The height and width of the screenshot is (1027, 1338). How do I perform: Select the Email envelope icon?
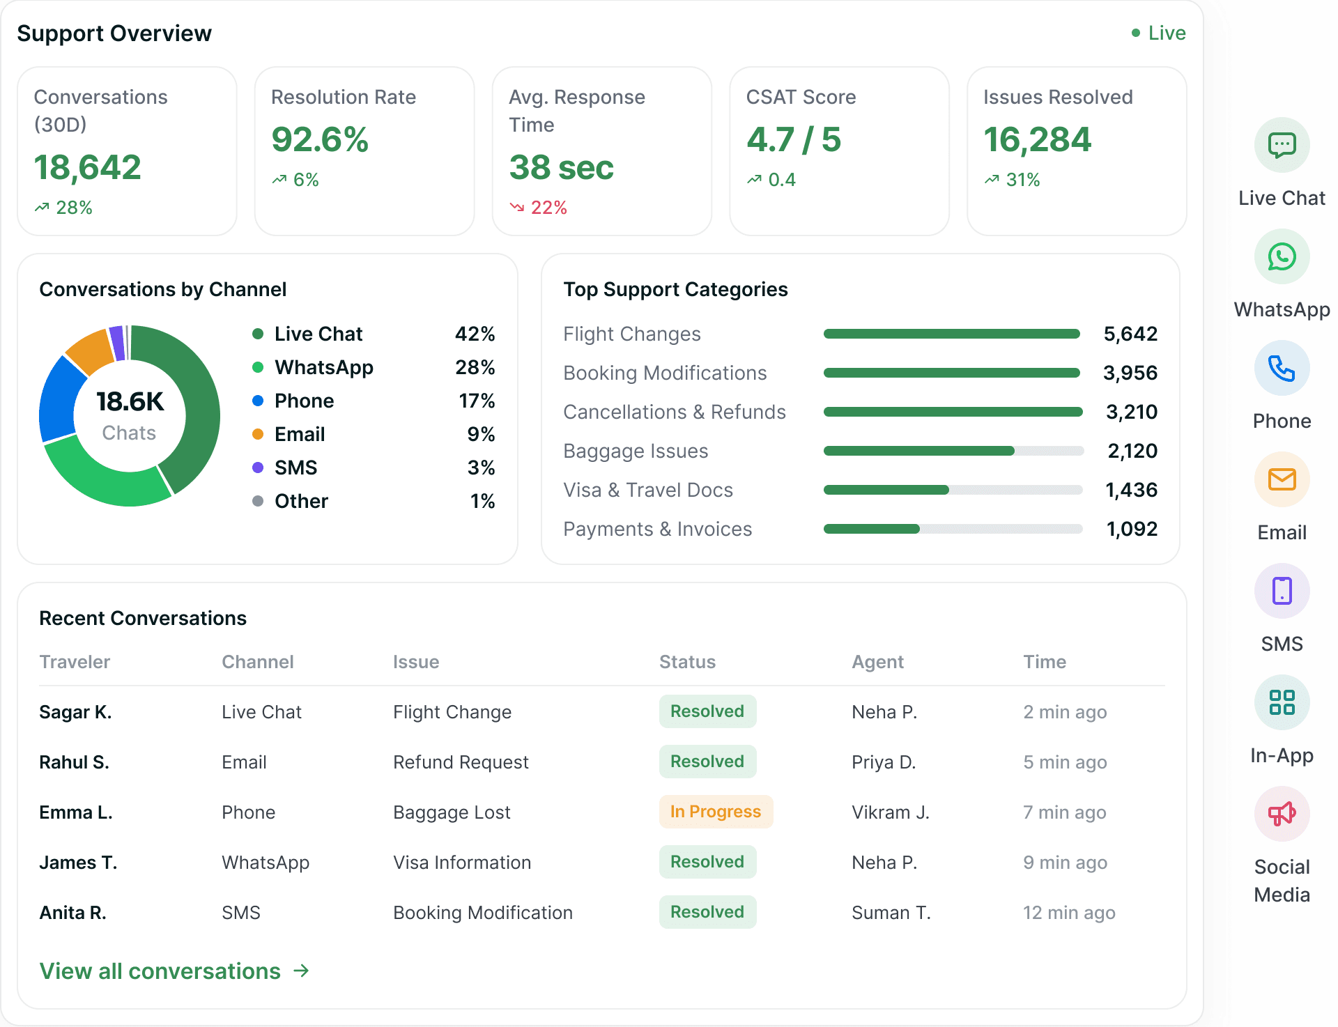pos(1282,479)
